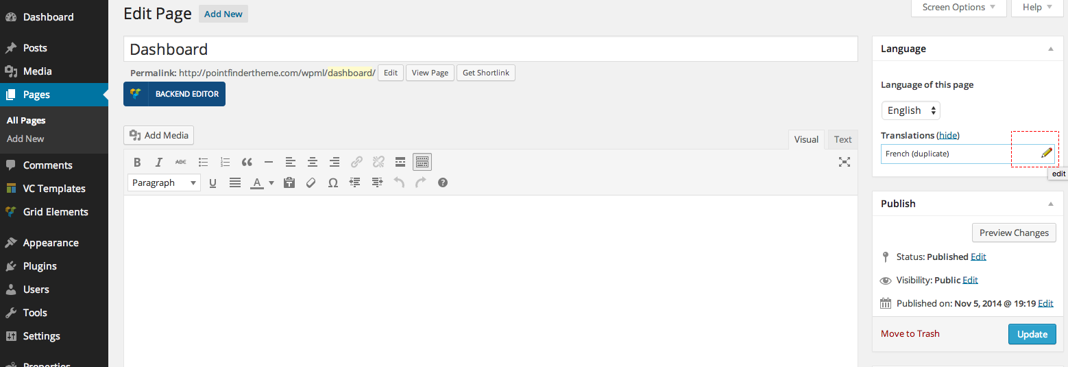Edit French translation via pencil icon

(x=1046, y=154)
